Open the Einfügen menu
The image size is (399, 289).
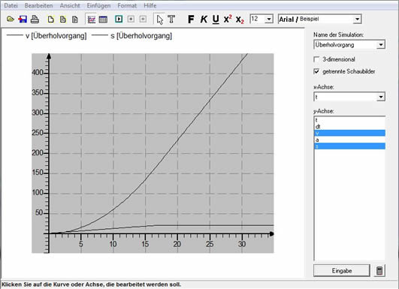coord(98,5)
